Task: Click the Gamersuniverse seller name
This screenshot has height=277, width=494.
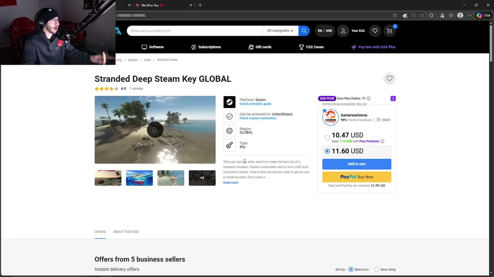Action: (x=354, y=115)
